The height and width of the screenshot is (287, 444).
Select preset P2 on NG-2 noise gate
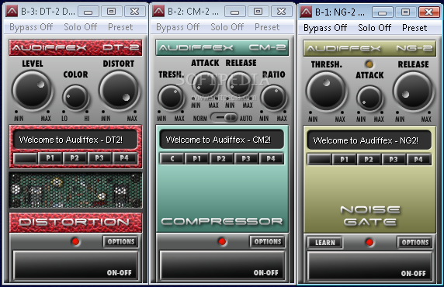tap(369, 159)
